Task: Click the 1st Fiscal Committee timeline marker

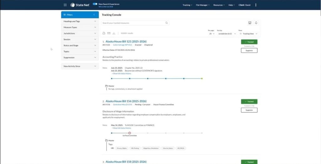Action: click(x=129, y=133)
